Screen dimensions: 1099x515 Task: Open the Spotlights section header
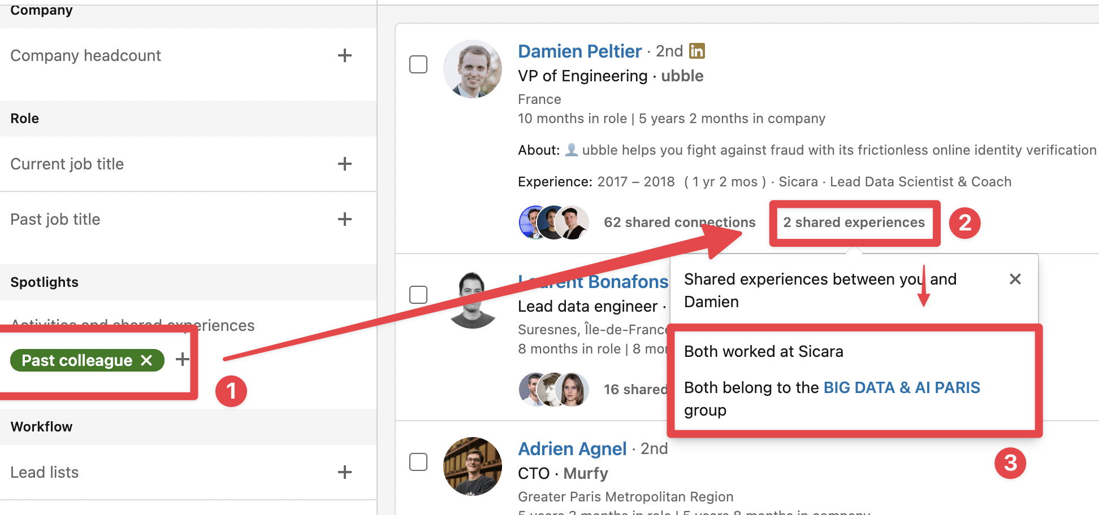(44, 282)
